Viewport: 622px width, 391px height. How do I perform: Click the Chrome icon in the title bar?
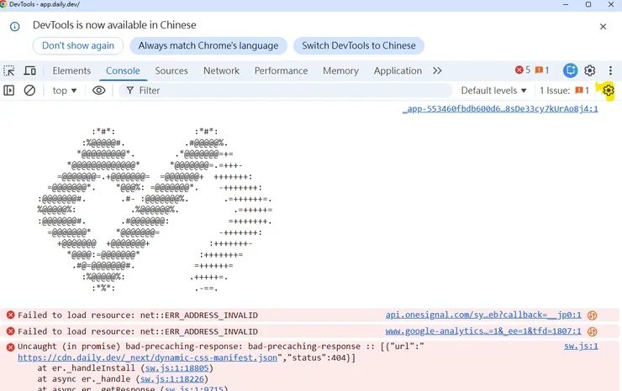click(x=3, y=4)
